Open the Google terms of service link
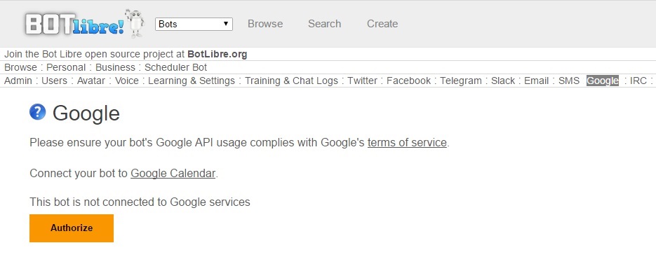The width and height of the screenshot is (656, 257). click(x=407, y=142)
